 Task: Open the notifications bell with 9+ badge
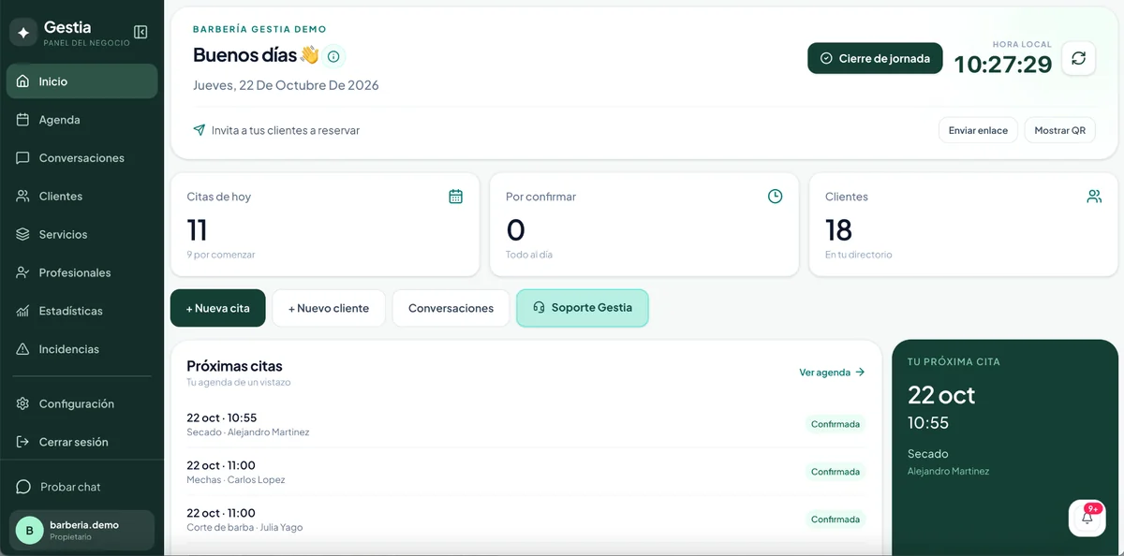(x=1087, y=517)
